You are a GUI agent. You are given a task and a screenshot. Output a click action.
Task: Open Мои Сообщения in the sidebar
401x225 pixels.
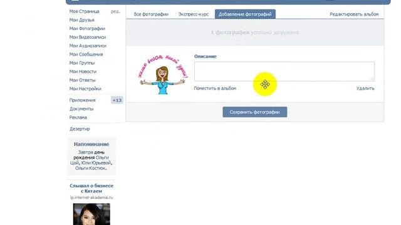[86, 54]
